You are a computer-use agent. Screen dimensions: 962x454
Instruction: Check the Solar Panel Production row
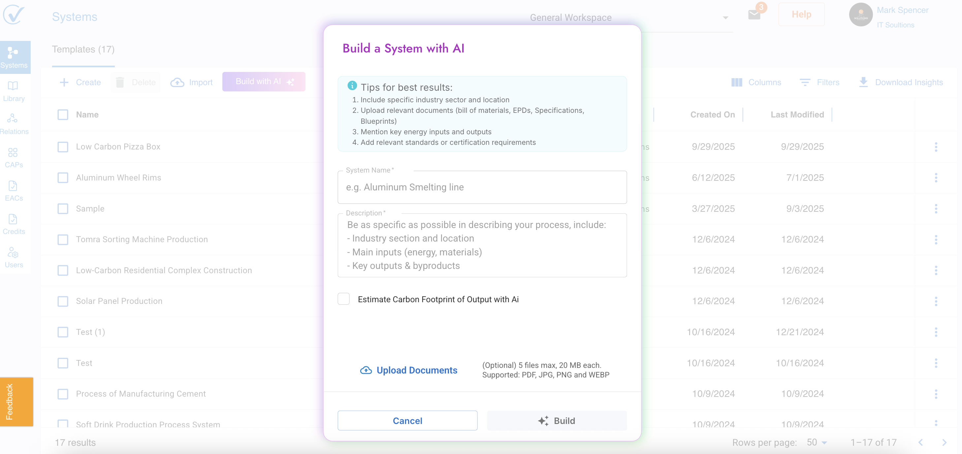63,301
